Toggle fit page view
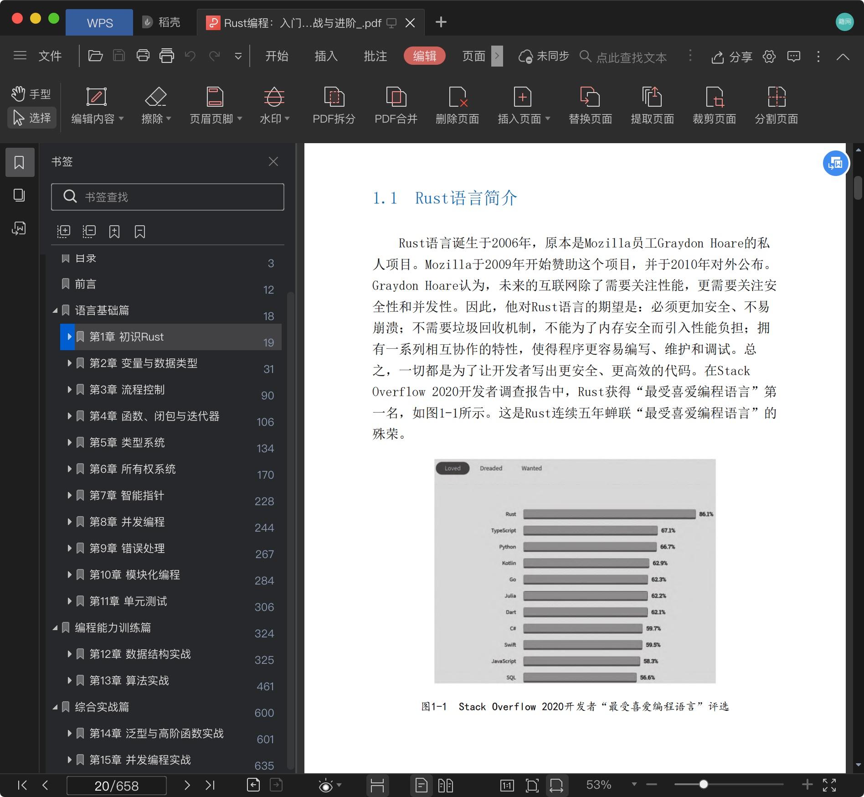The width and height of the screenshot is (864, 797). [x=532, y=785]
